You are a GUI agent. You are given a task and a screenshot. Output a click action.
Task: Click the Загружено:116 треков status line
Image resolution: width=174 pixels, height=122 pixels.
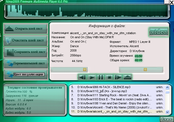22,96
